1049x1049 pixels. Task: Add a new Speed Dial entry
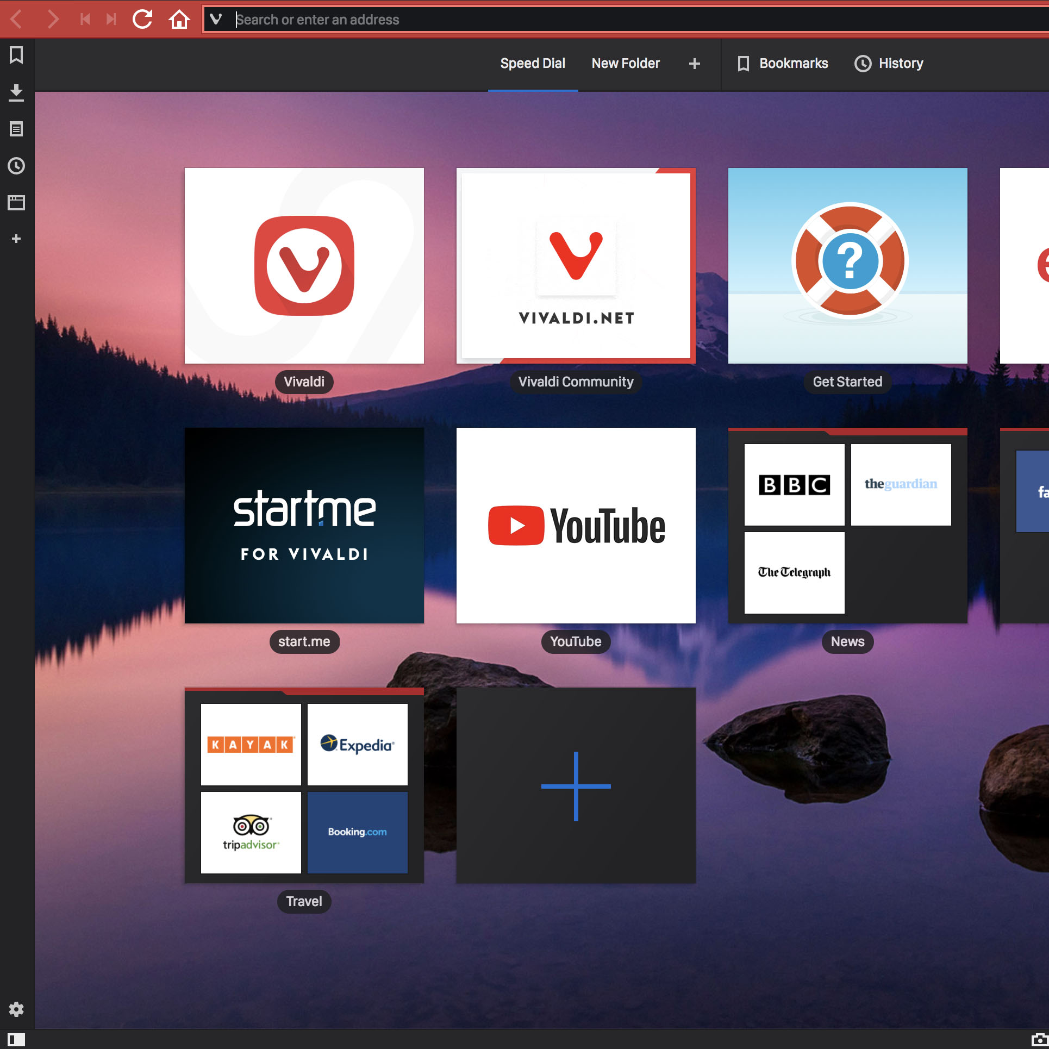576,786
